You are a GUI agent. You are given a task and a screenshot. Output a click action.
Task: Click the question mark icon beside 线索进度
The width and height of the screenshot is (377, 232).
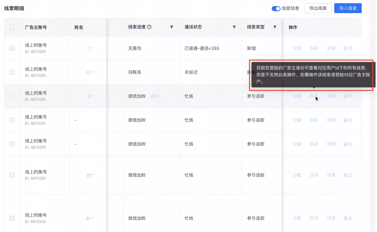tap(149, 27)
